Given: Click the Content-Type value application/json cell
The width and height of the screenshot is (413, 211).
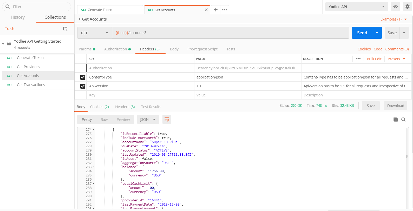Looking at the screenshot, I should point(247,77).
